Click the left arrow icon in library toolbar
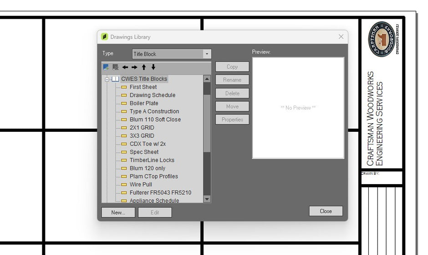This screenshot has height=255, width=428. point(125,67)
